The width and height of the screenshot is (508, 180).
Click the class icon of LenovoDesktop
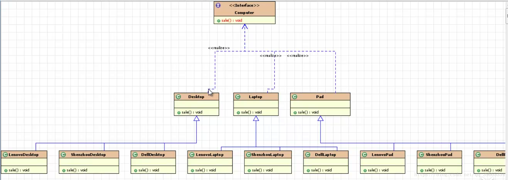click(5, 154)
